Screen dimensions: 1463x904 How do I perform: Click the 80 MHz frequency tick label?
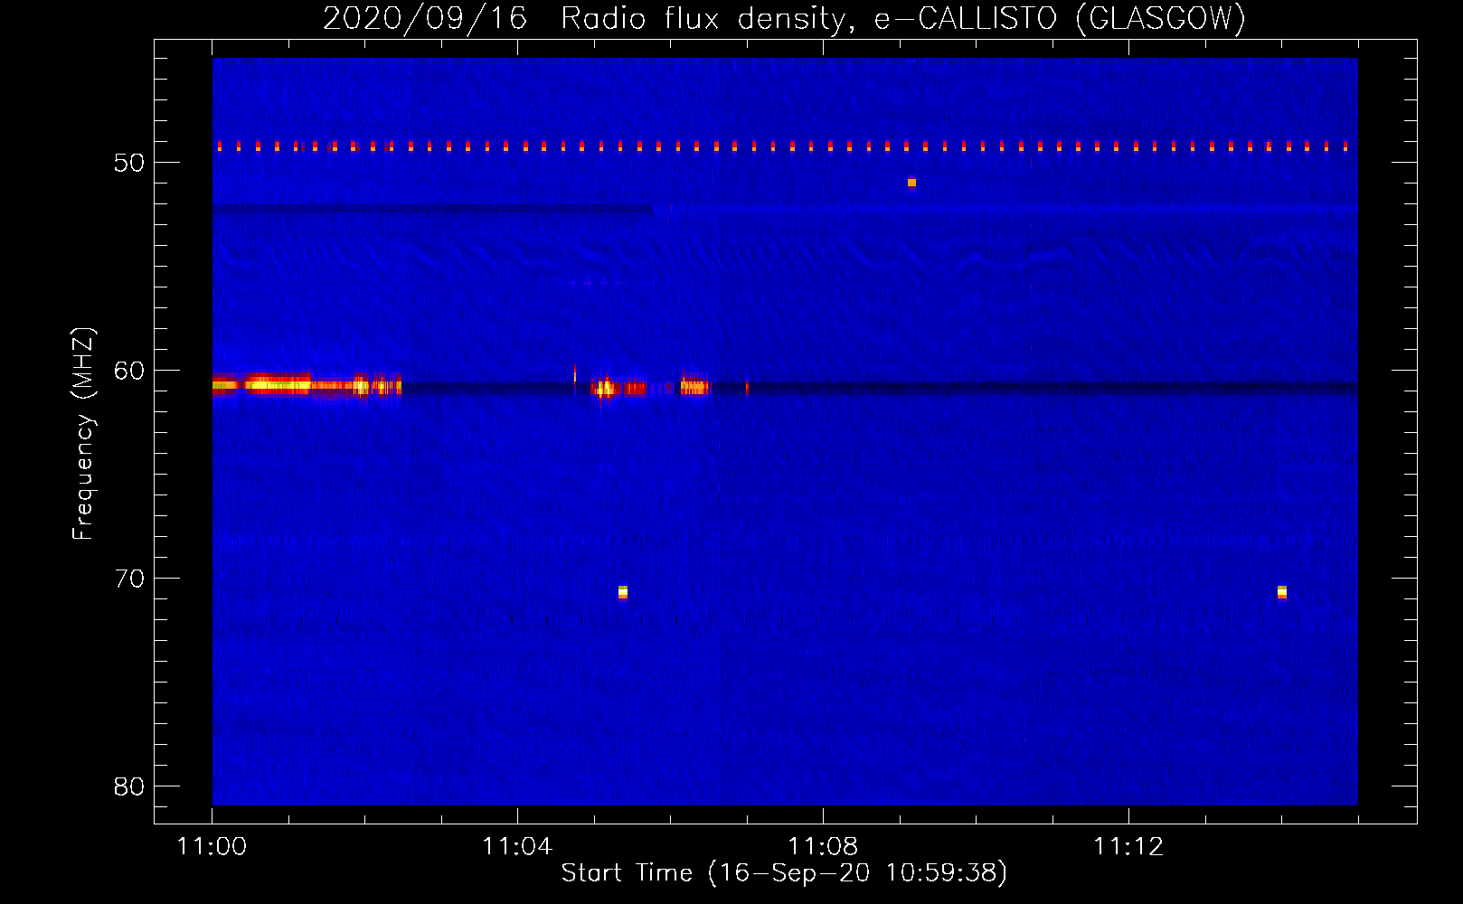129,786
